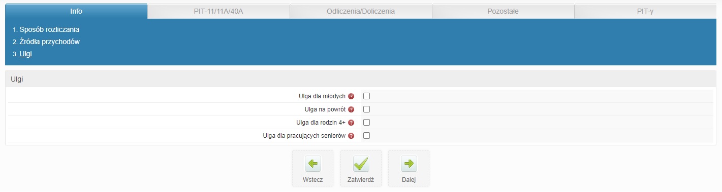Open help icon for Ulga dla młodych
Screen dimensions: 722x192
351,96
